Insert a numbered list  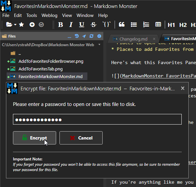[146, 25]
